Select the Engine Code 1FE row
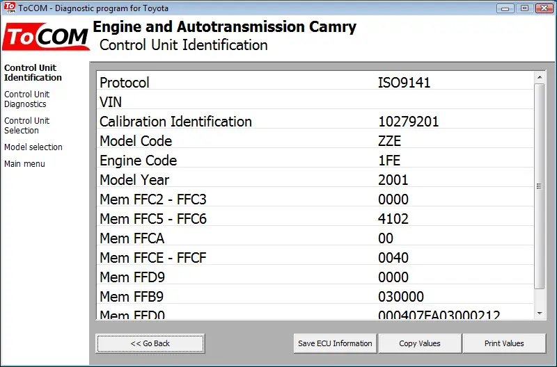Viewport: 557px width, 367px height. pyautogui.click(x=315, y=161)
